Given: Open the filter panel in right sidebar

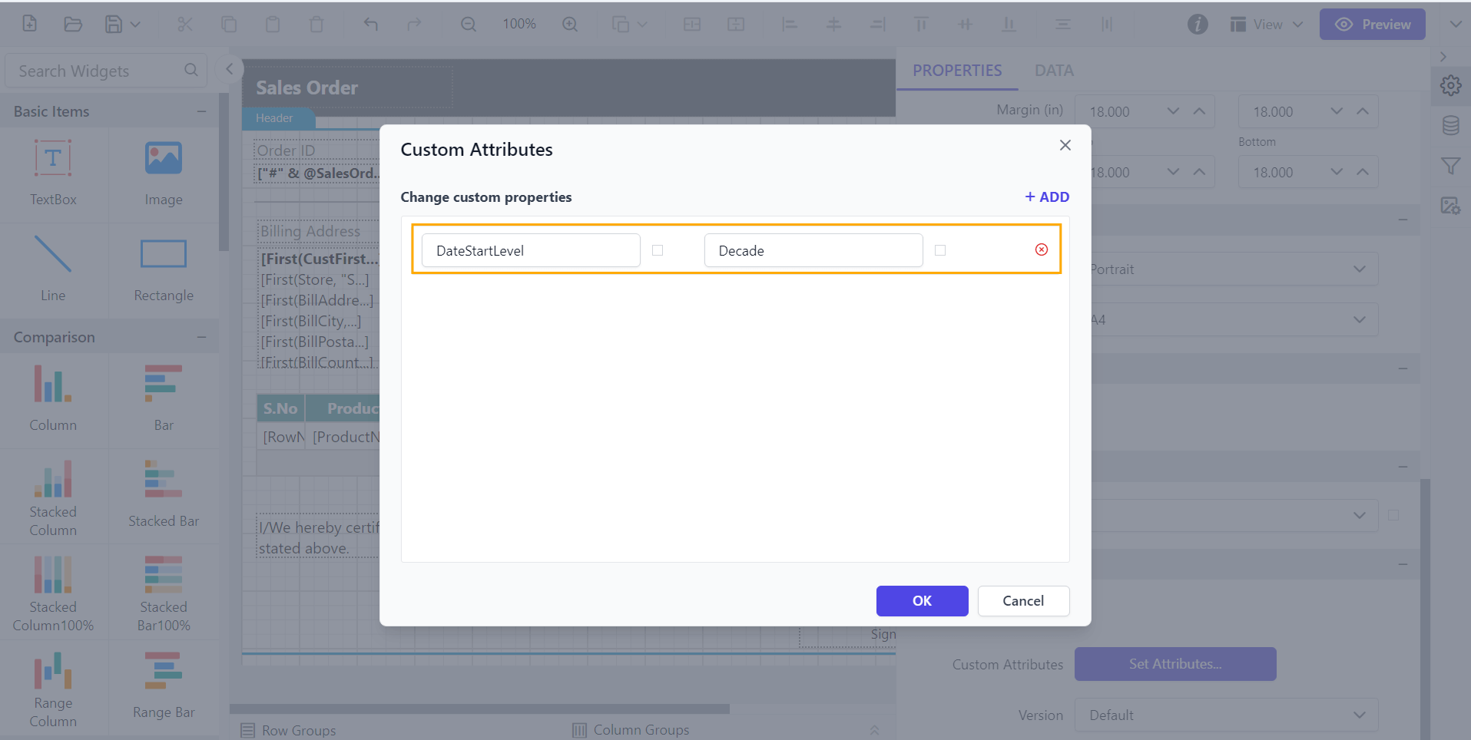Looking at the screenshot, I should pos(1451,165).
